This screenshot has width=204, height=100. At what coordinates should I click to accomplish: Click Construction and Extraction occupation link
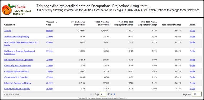(16, 77)
